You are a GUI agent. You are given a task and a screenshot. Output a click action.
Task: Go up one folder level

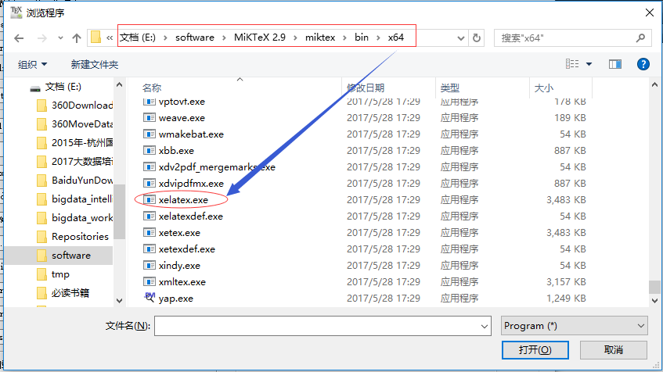[x=77, y=38]
